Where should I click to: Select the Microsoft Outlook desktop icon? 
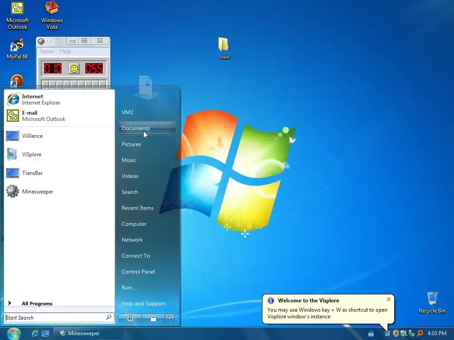coord(17,15)
